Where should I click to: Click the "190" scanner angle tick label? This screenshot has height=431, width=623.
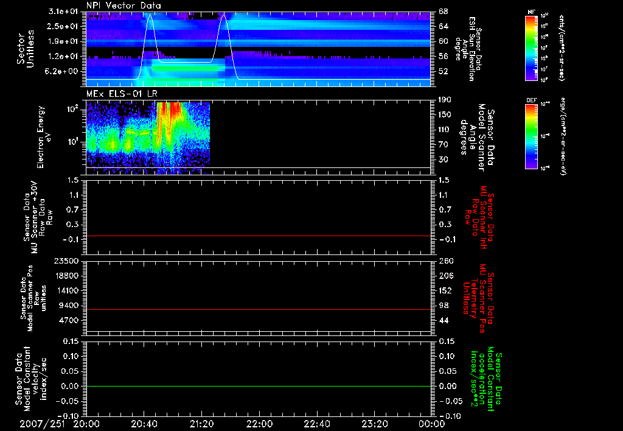click(445, 100)
